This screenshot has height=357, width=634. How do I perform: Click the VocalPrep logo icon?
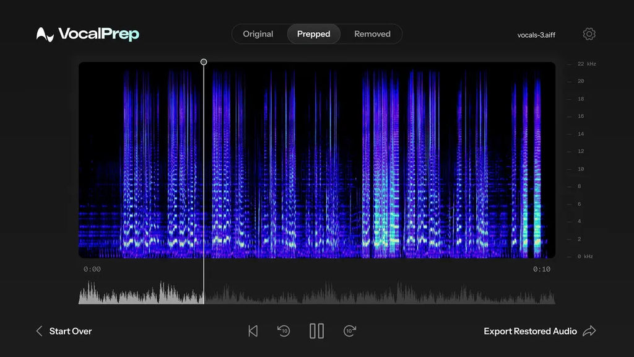pos(45,34)
